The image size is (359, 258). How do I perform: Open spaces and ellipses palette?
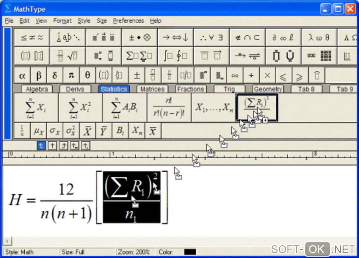tap(68, 37)
